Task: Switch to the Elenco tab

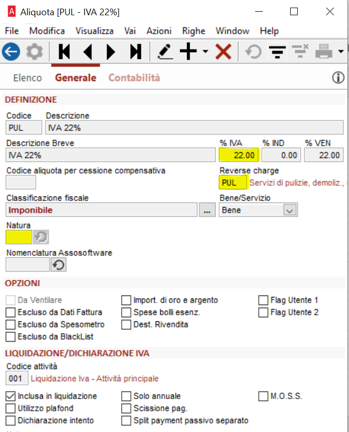Action: 27,78
